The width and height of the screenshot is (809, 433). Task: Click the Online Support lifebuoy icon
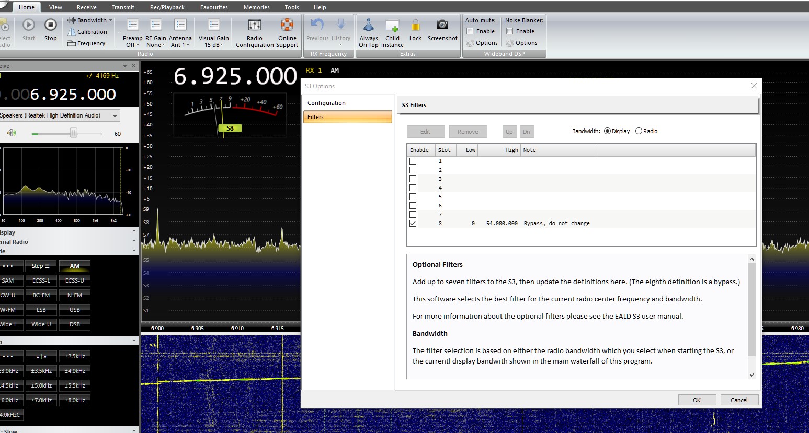pos(287,25)
